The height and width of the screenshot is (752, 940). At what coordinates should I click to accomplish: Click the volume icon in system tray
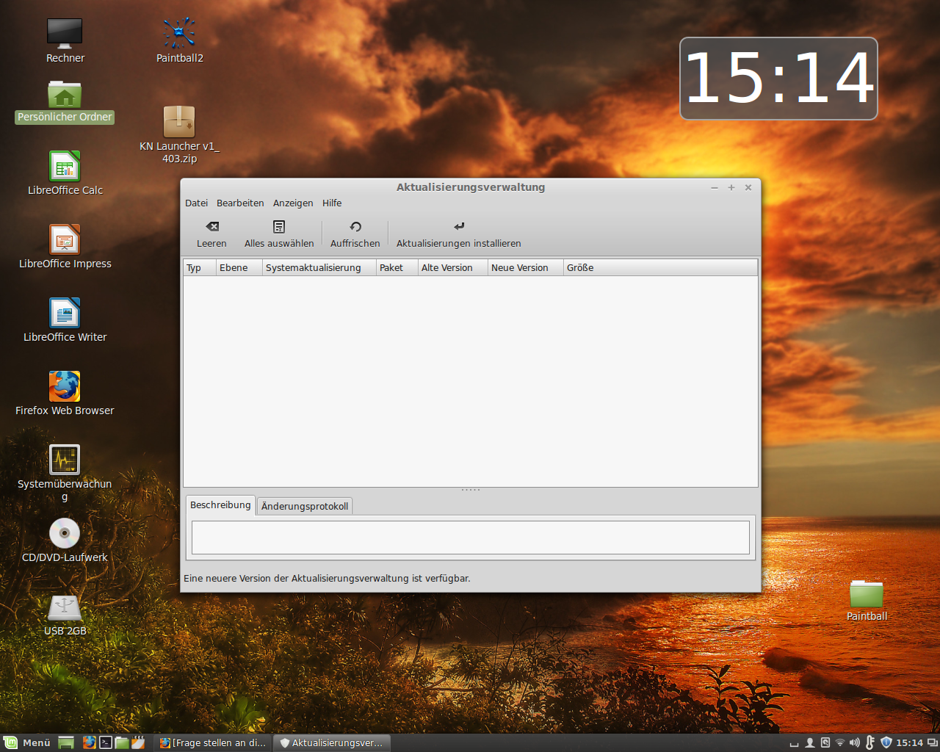click(x=855, y=742)
